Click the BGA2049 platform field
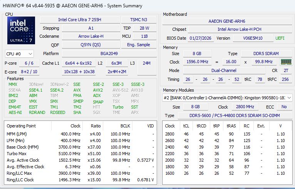 (109, 54)
